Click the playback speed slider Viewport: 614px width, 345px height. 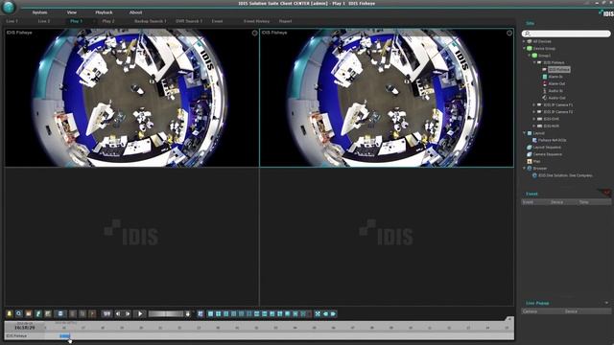point(166,313)
